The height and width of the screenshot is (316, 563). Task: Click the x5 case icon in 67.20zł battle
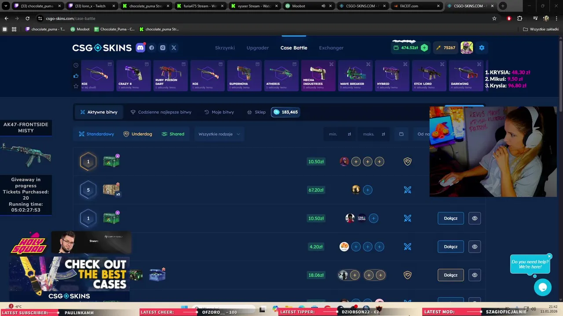111,190
